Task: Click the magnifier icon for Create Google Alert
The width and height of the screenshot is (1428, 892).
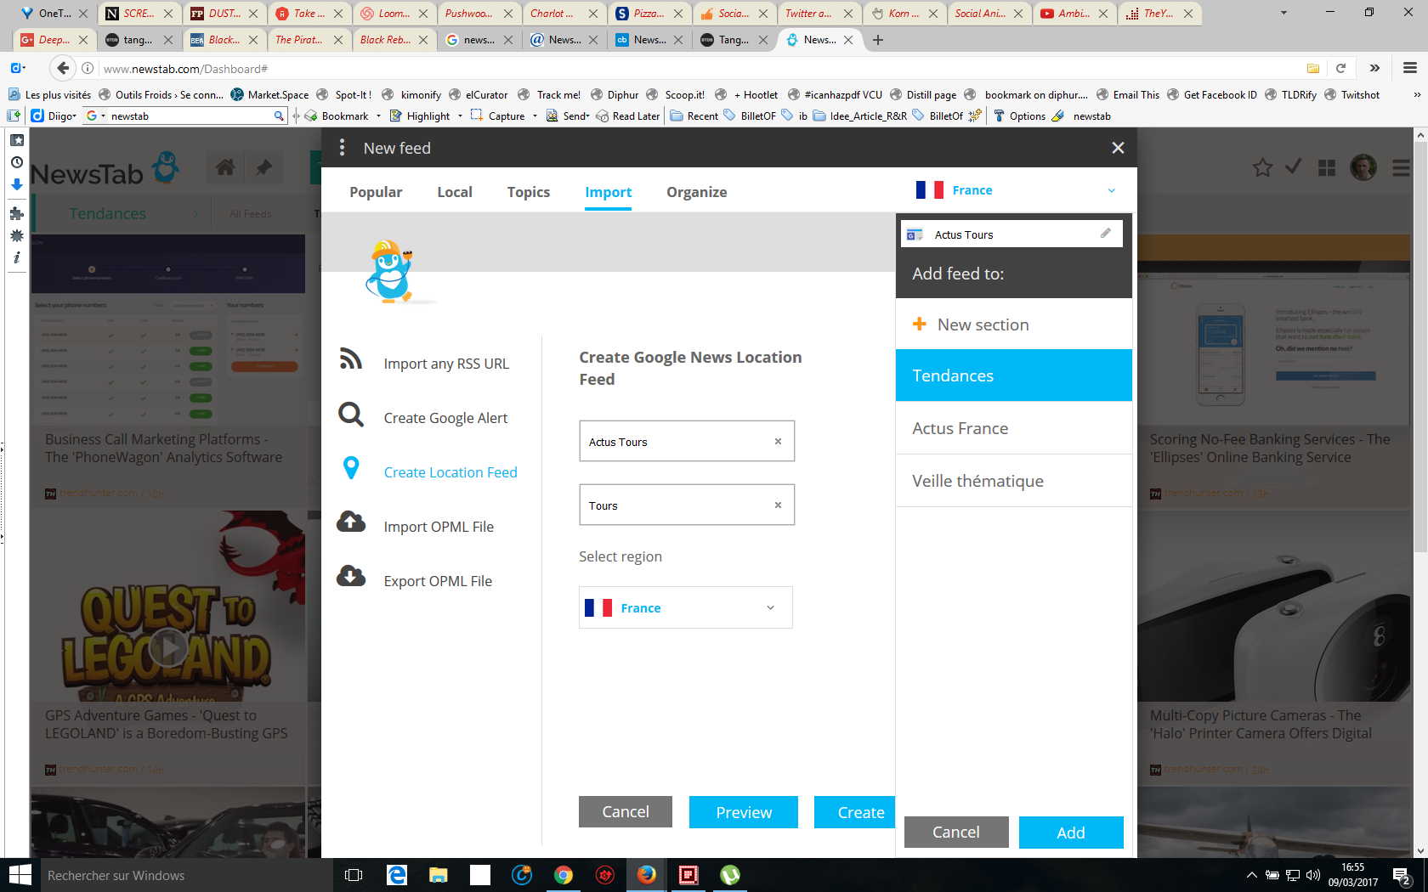Action: [351, 415]
